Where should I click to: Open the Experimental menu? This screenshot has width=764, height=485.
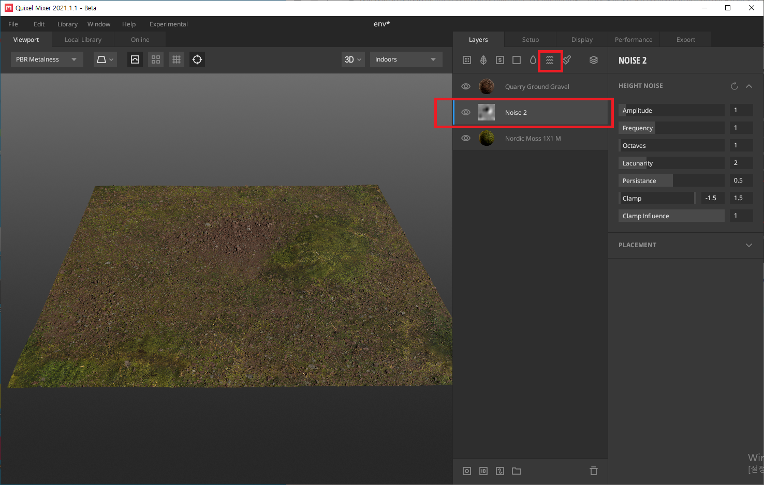pos(169,24)
